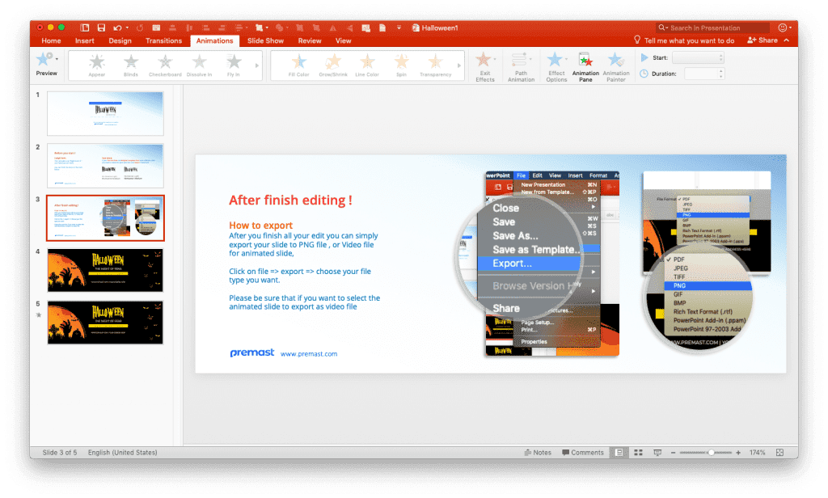Open the View tab
The width and height of the screenshot is (828, 498).
(x=343, y=40)
